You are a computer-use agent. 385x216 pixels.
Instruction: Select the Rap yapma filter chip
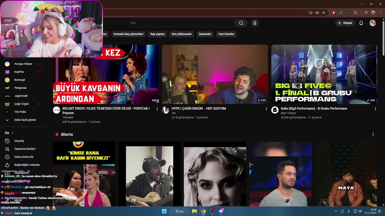(x=157, y=34)
